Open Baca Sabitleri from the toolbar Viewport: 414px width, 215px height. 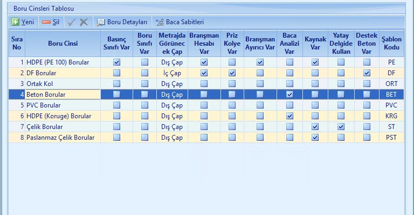click(180, 22)
